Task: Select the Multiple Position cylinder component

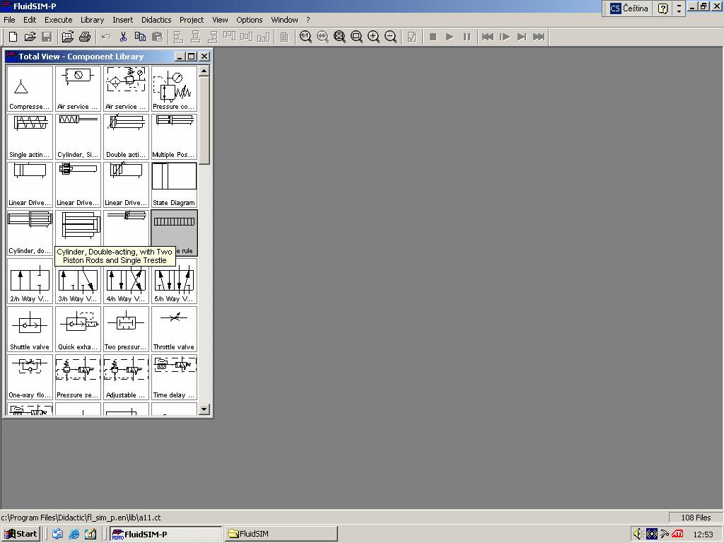Action: tap(174, 136)
